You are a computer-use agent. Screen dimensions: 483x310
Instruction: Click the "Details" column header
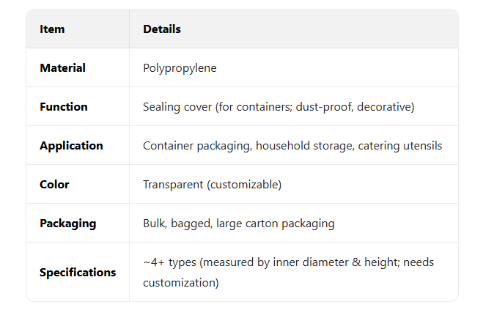click(x=162, y=29)
